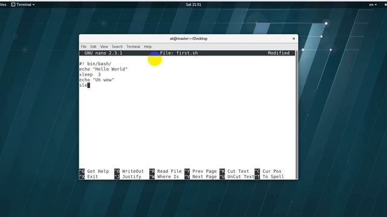Click the echo "Hello World" line
Viewport: 387px width, 217px height.
(103, 69)
